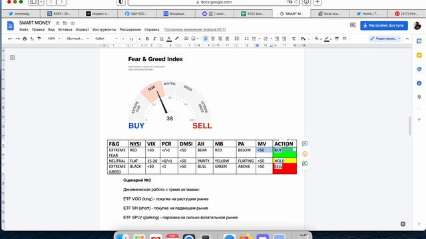Star the SMART MONEY document
This screenshot has height=239, width=426.
click(x=57, y=23)
